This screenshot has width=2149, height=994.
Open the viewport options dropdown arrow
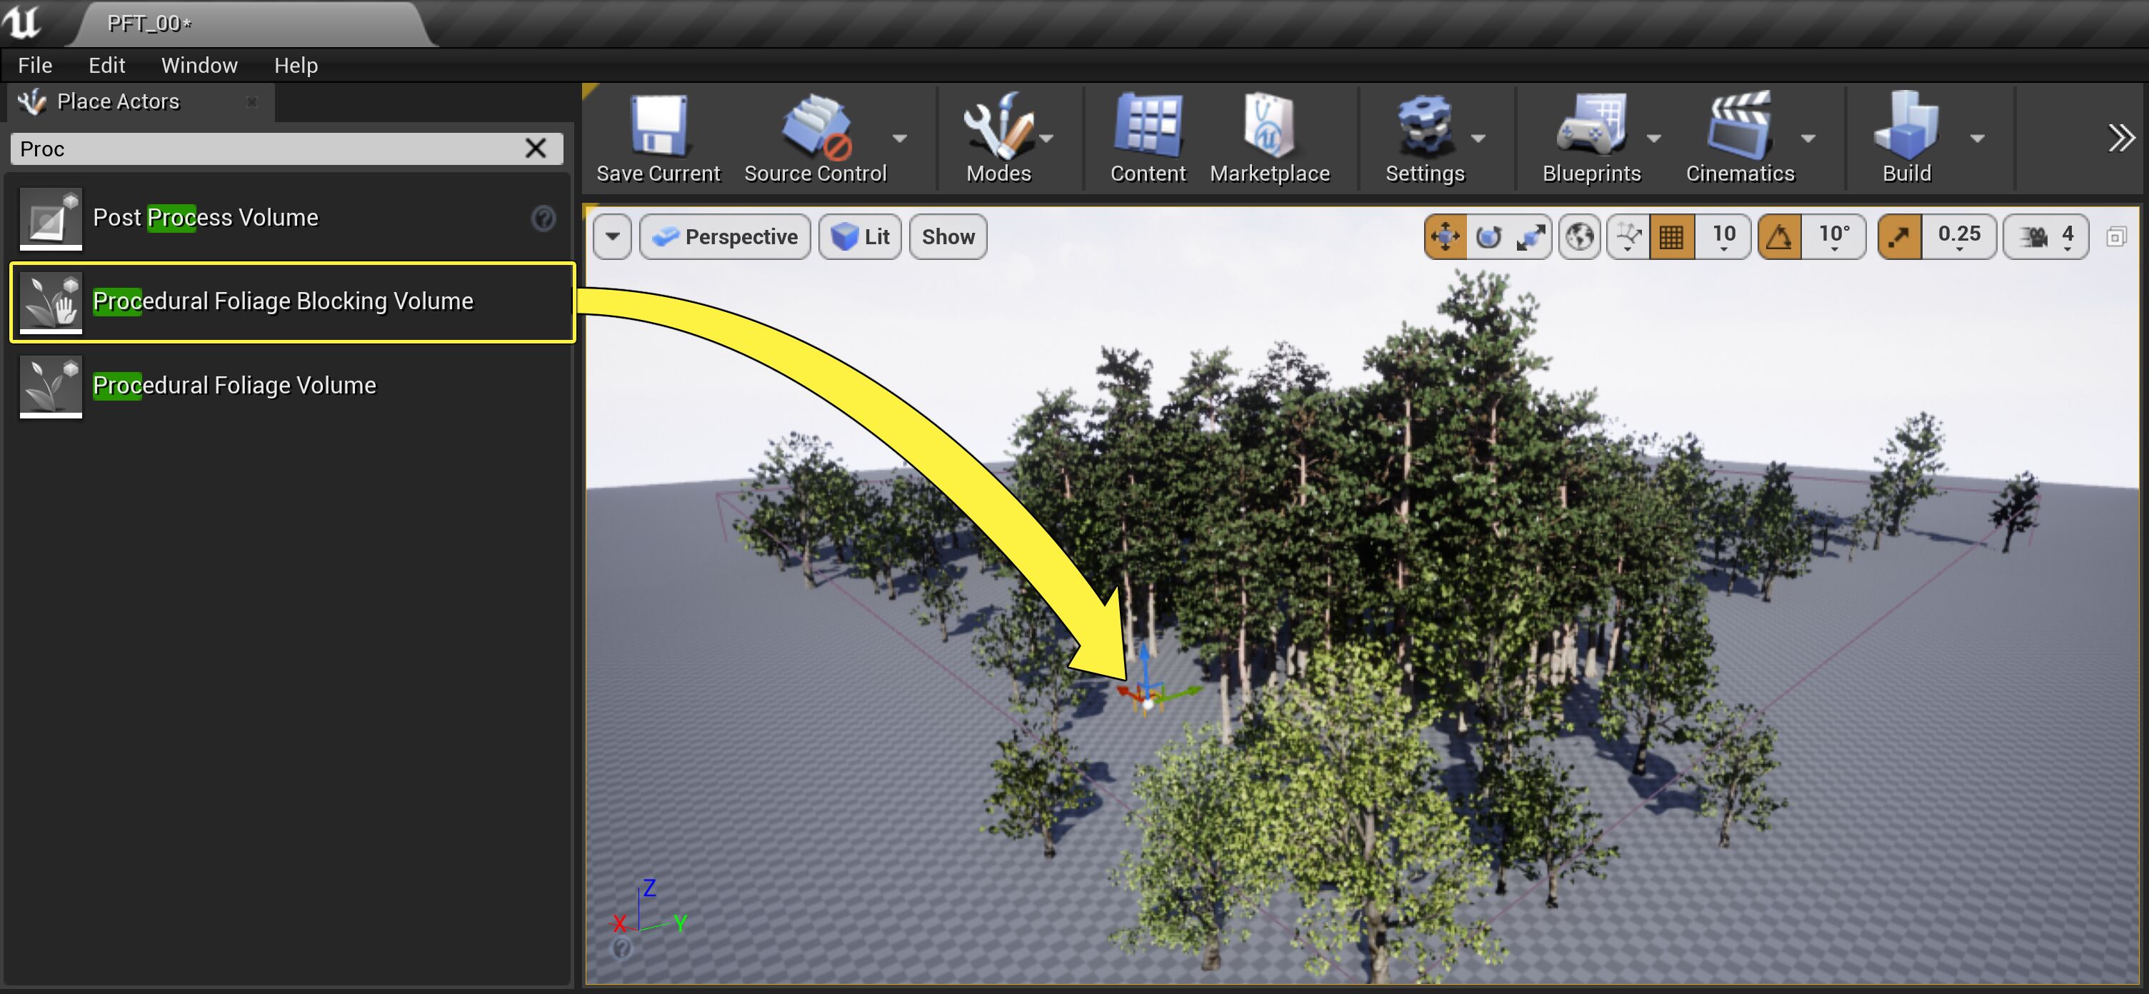click(612, 237)
